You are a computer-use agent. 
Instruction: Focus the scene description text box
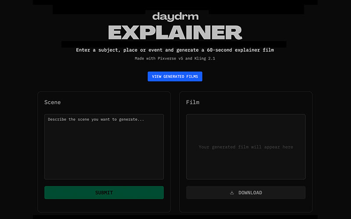point(104,149)
